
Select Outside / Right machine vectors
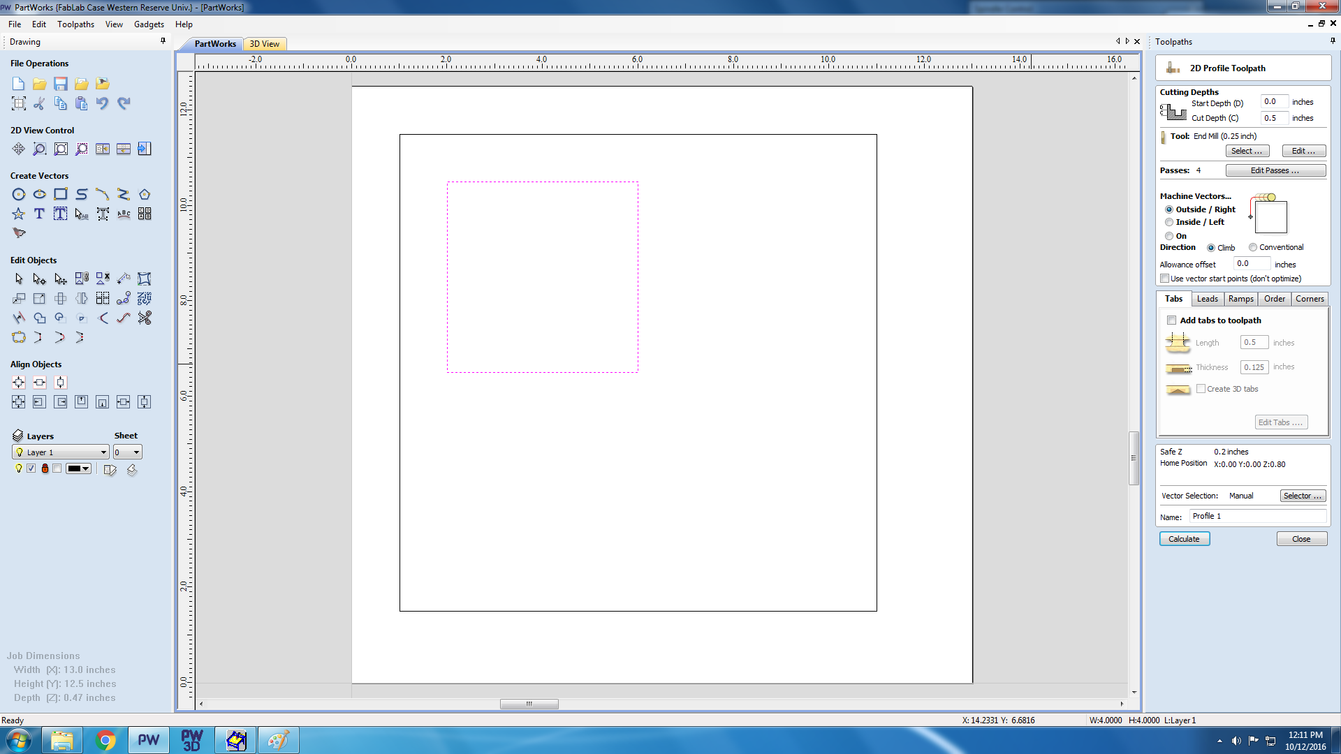pyautogui.click(x=1169, y=209)
